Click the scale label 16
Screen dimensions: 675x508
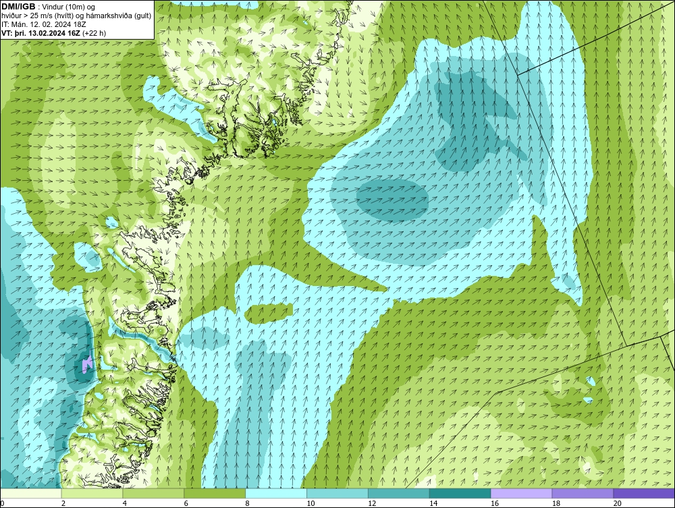[x=495, y=503]
